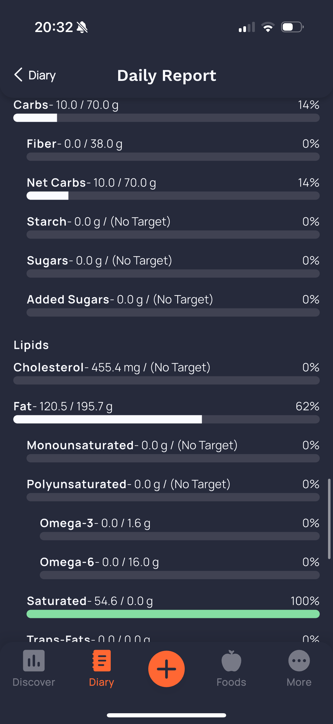Viewport: 333px width, 724px height.
Task: Tap the Daily Report title
Action: pyautogui.click(x=167, y=75)
